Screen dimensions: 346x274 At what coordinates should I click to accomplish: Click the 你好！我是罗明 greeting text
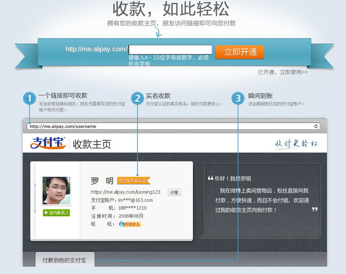point(233,178)
